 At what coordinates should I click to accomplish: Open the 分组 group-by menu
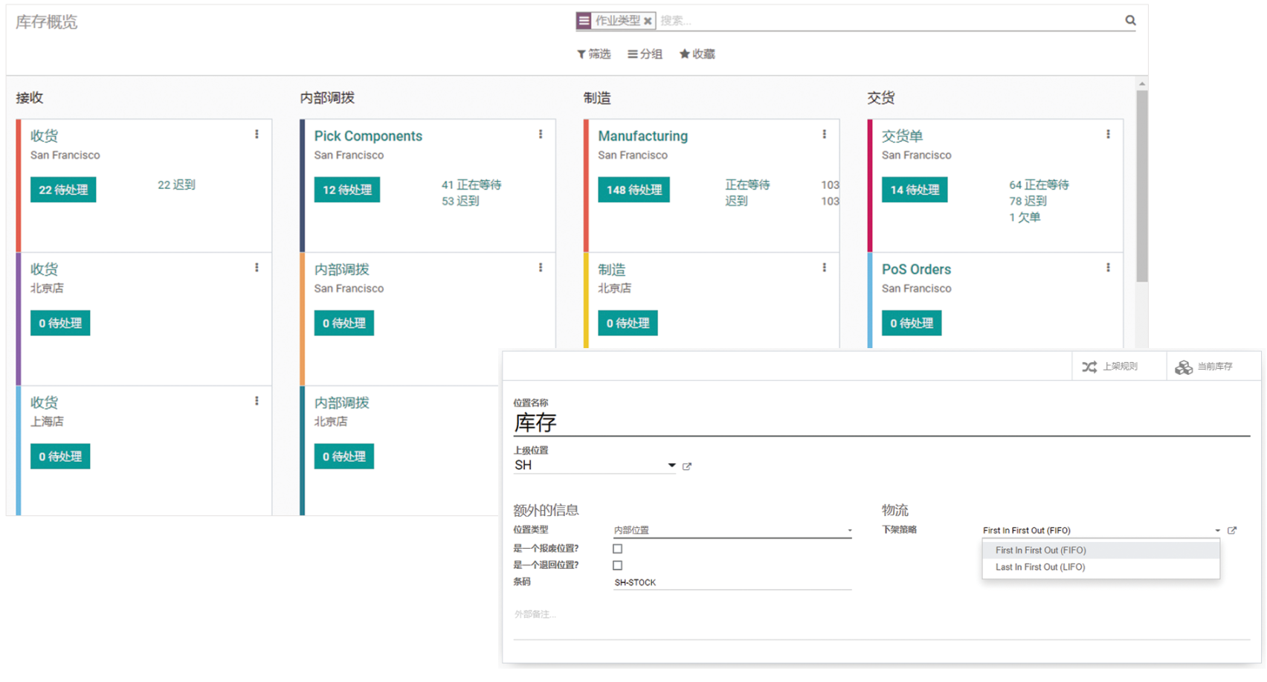645,54
